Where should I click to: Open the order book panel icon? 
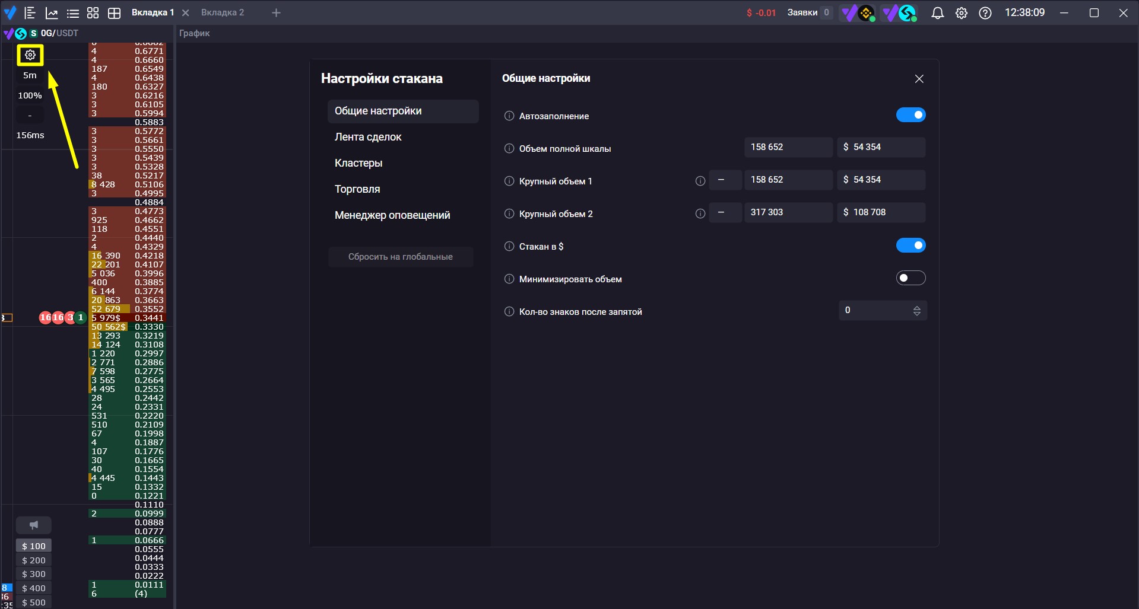[30, 12]
